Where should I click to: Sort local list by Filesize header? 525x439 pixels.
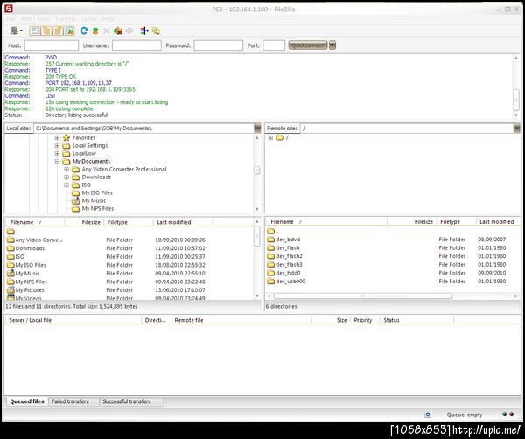coord(84,222)
